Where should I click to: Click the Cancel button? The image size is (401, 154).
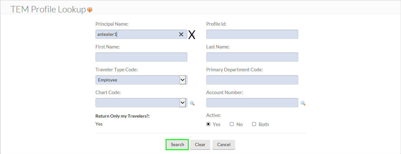(224, 144)
